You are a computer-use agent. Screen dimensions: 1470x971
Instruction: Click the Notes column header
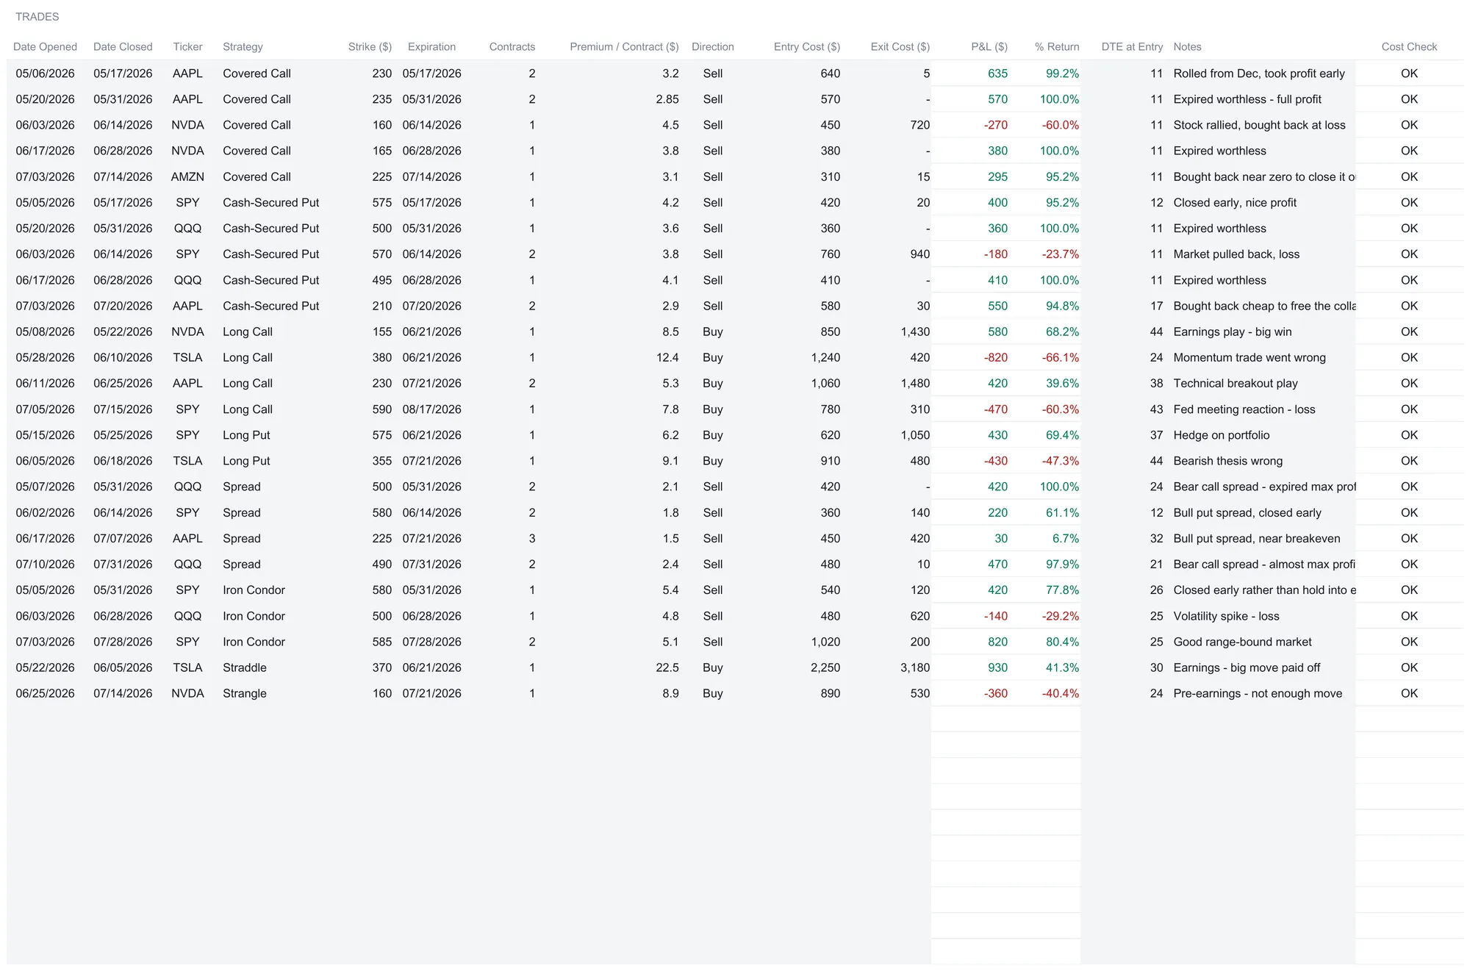click(1187, 46)
